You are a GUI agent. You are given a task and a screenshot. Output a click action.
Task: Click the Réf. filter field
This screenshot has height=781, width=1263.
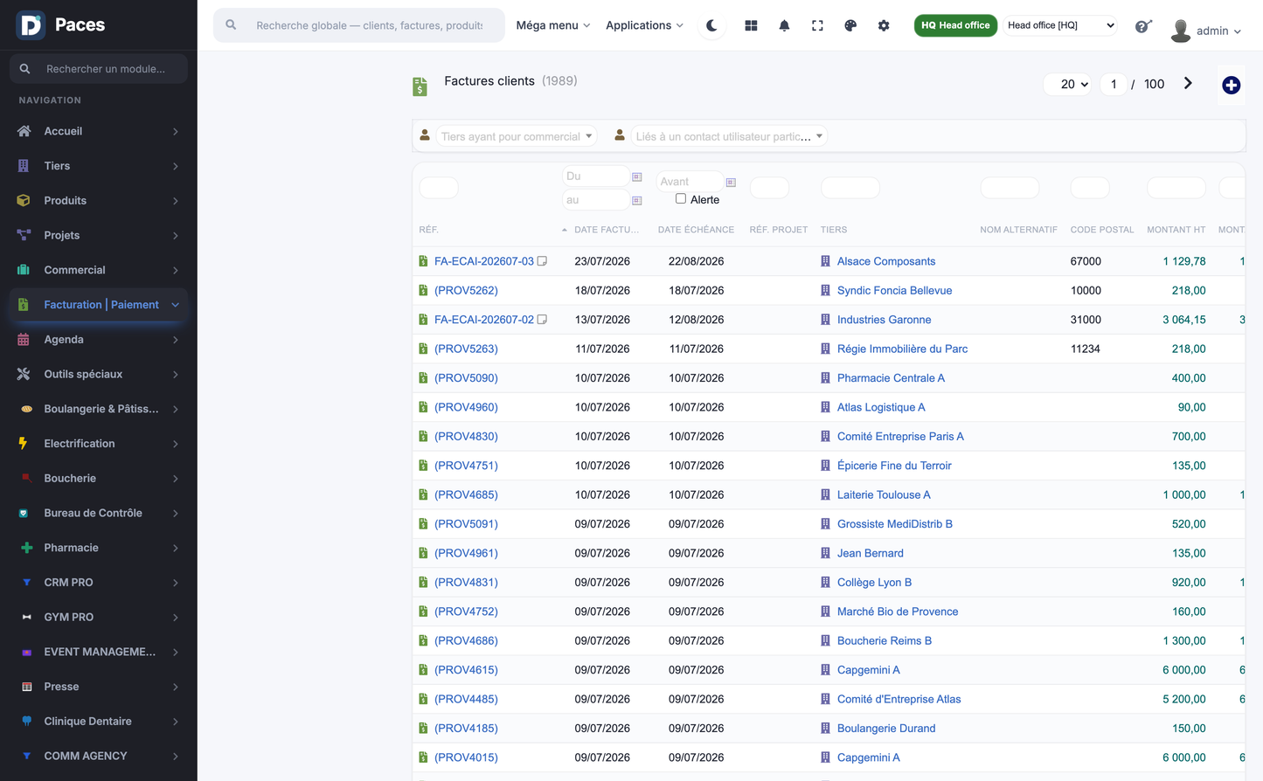439,188
